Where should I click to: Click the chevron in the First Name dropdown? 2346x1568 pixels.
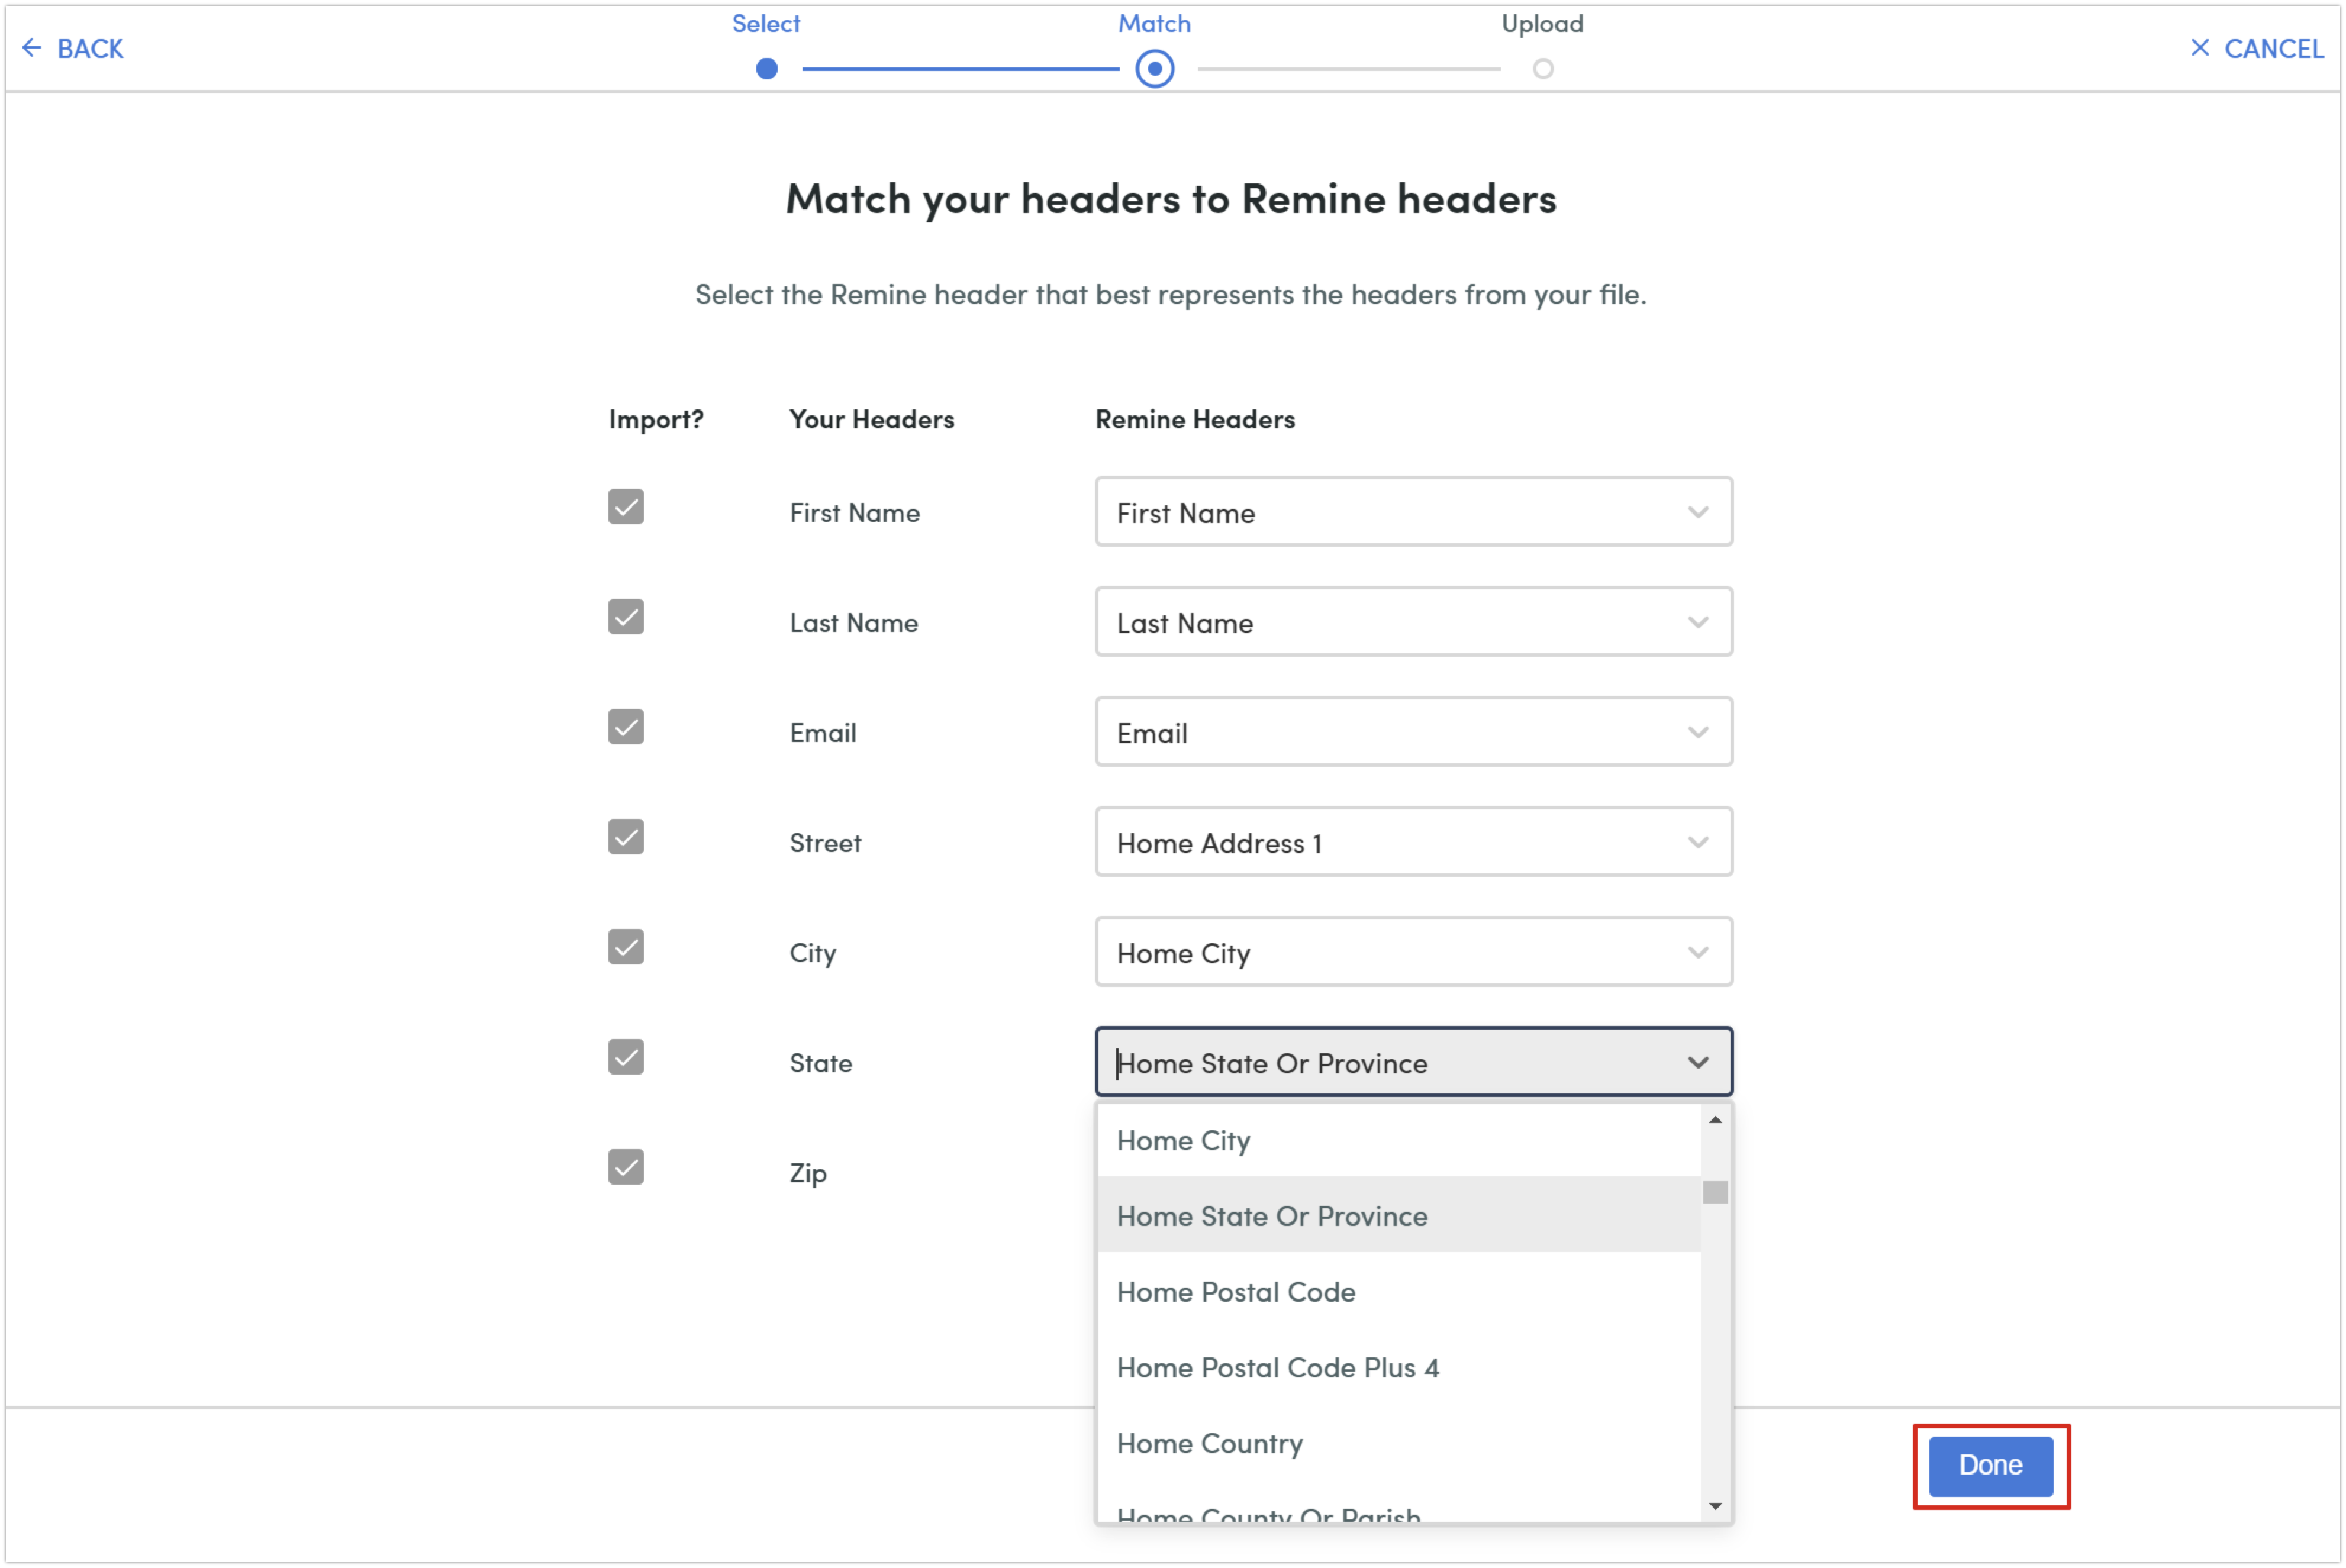pos(1698,512)
